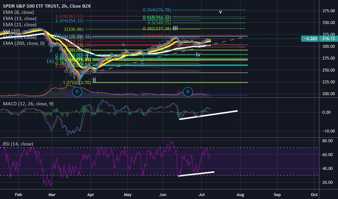Click 80.00 on the RSI axis
Image resolution: width=338 pixels, height=199 pixels.
327,141
